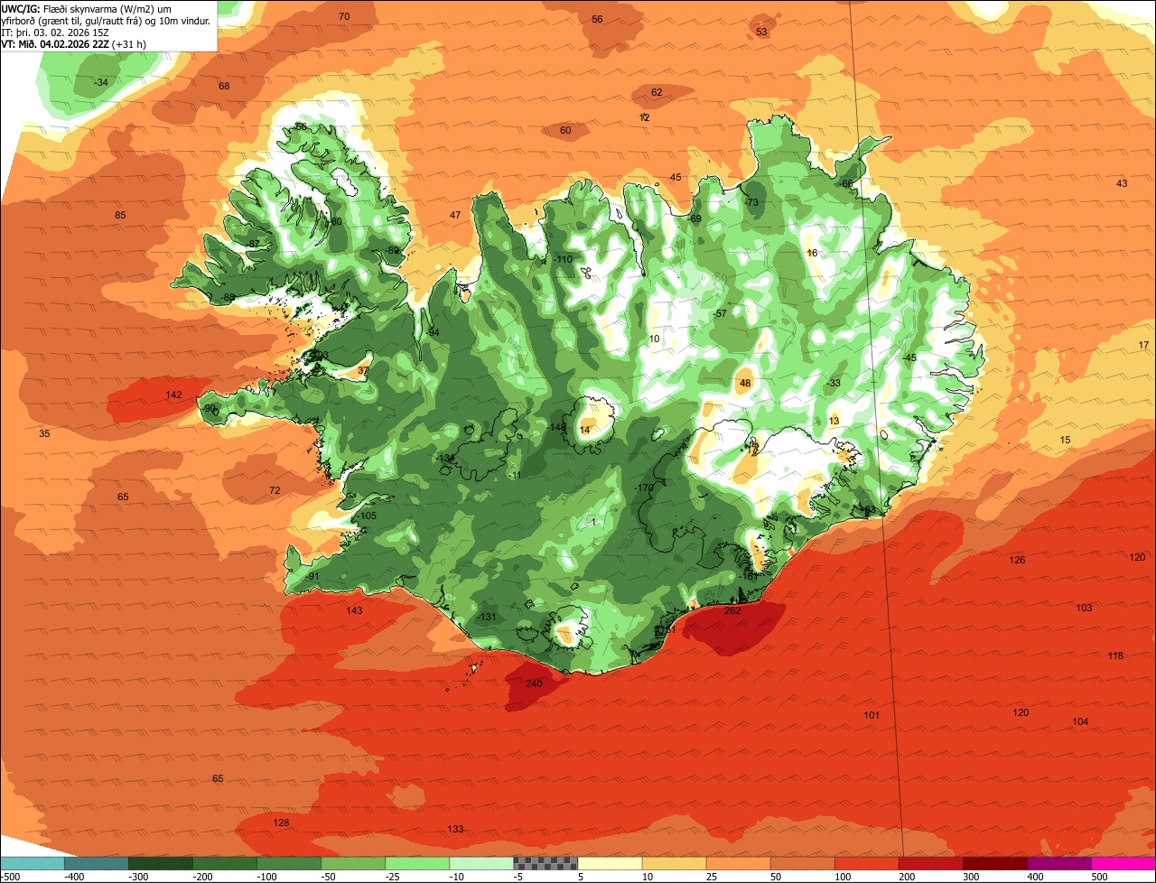Image resolution: width=1156 pixels, height=883 pixels.
Task: Click the 70 flux value on the map
Action: [344, 17]
